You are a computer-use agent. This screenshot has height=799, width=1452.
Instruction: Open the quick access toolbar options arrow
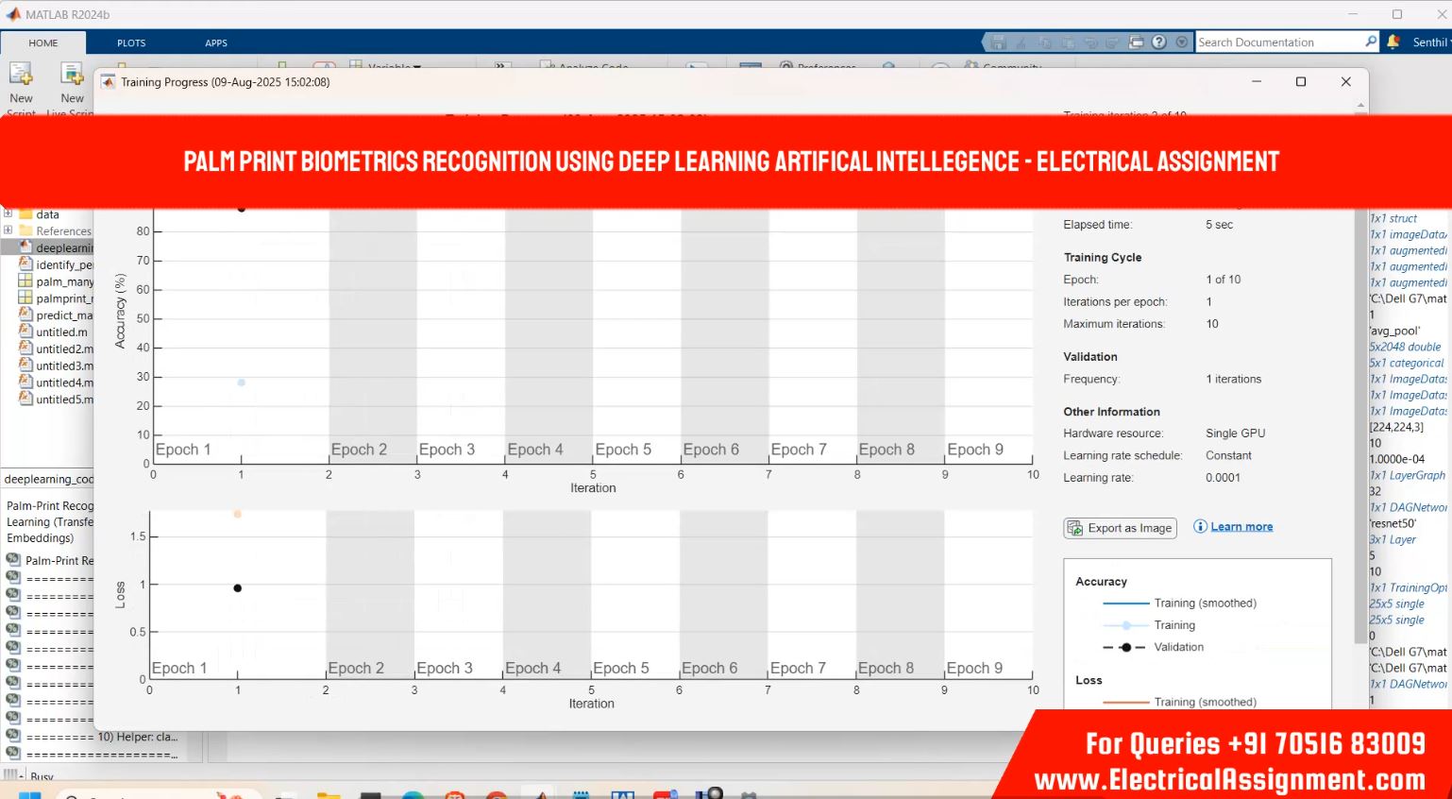(x=1182, y=42)
